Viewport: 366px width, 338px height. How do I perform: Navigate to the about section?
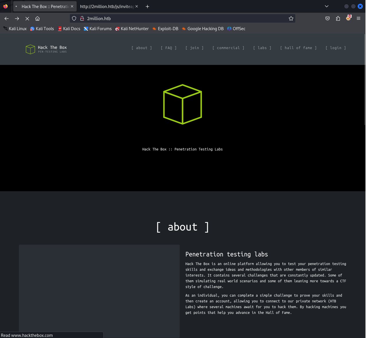[142, 48]
